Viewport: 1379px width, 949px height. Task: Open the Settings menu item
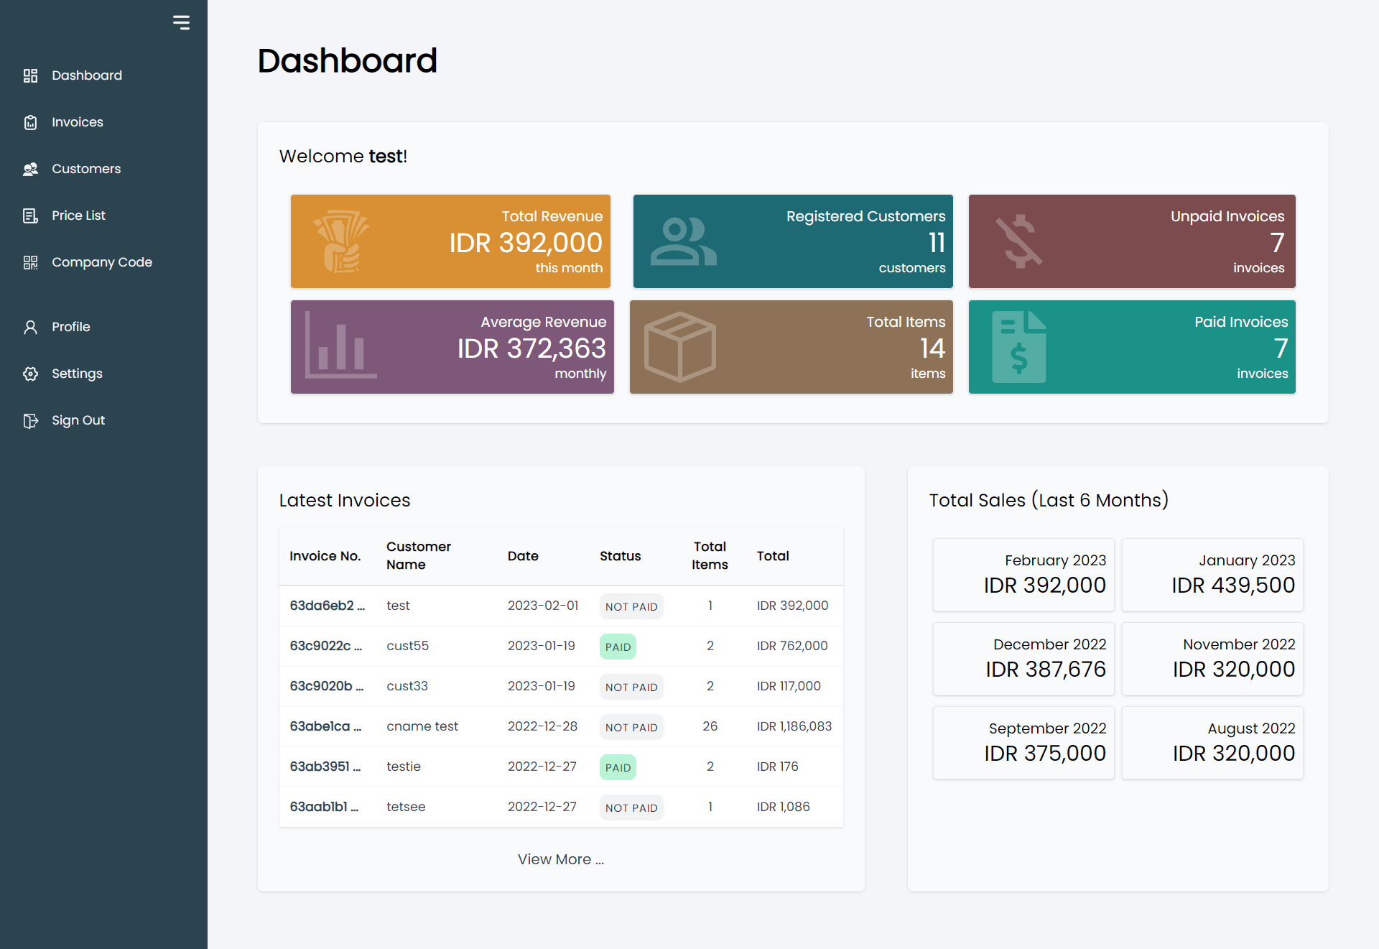click(x=77, y=374)
